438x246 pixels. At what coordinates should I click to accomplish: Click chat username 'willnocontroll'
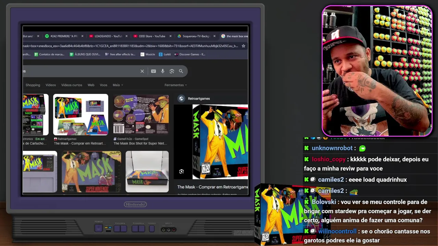pos(337,231)
